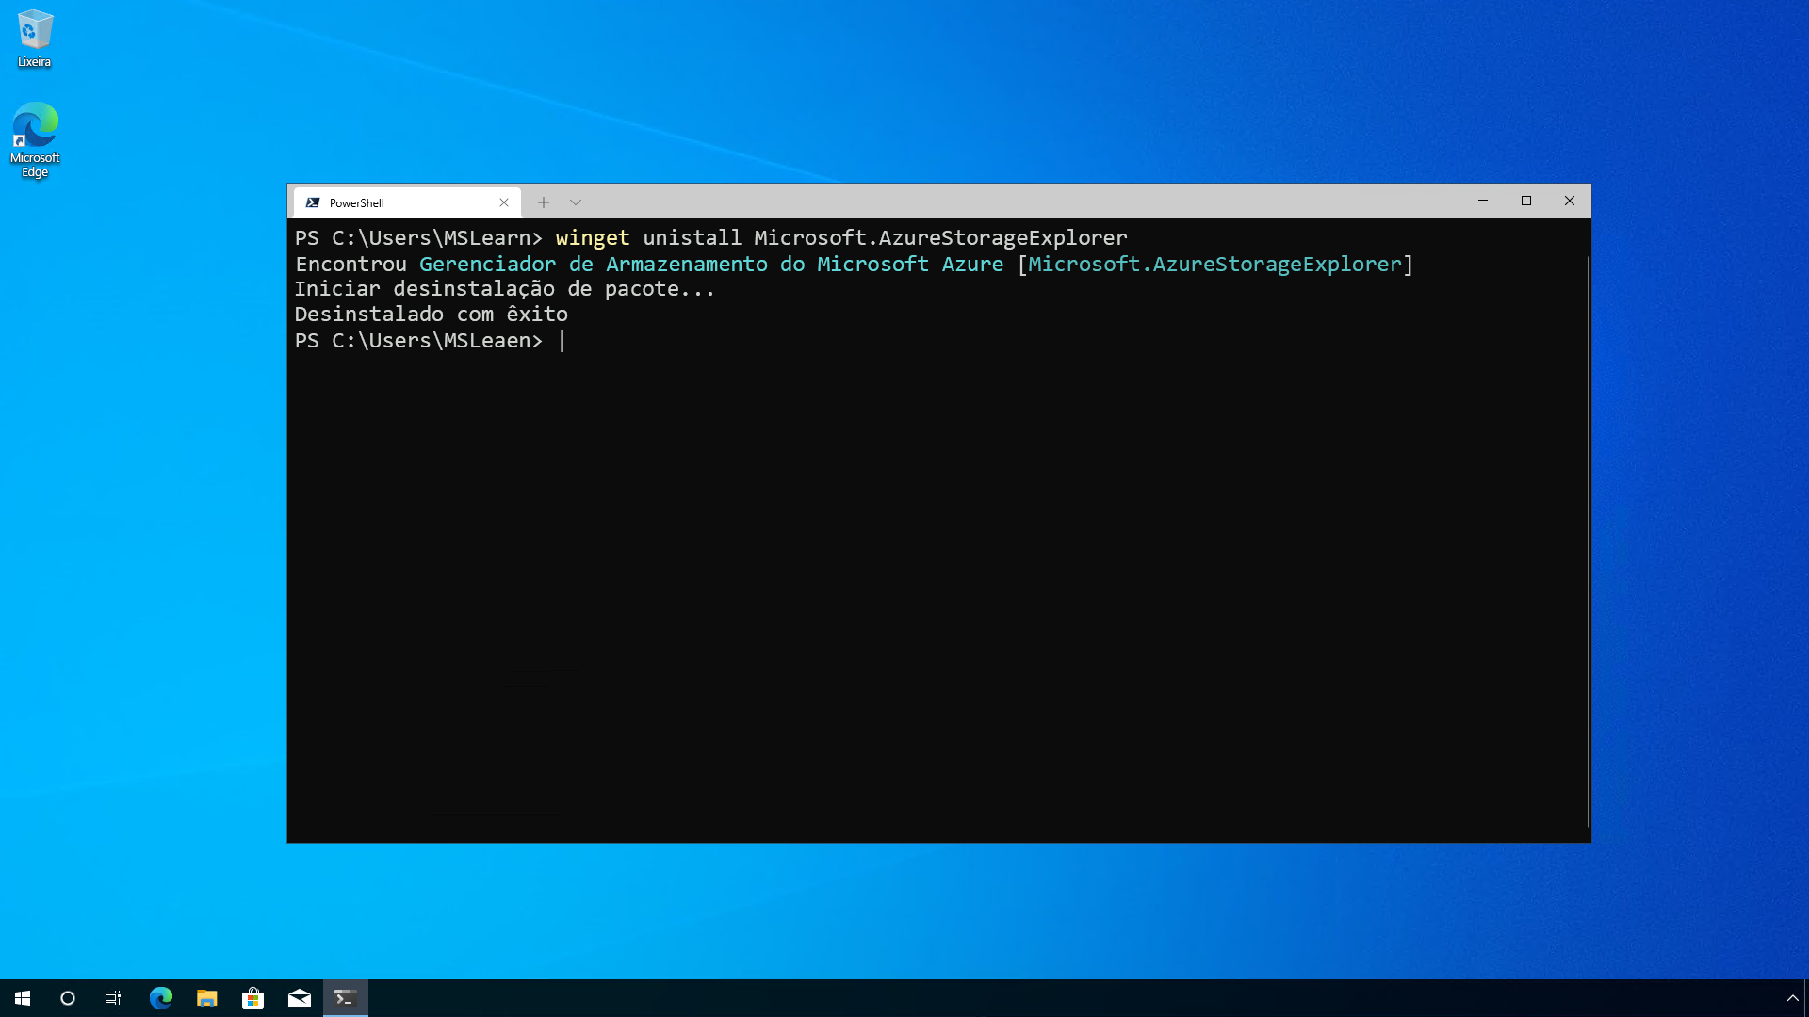Open File Explorer from the taskbar
The width and height of the screenshot is (1809, 1017).
(x=207, y=998)
